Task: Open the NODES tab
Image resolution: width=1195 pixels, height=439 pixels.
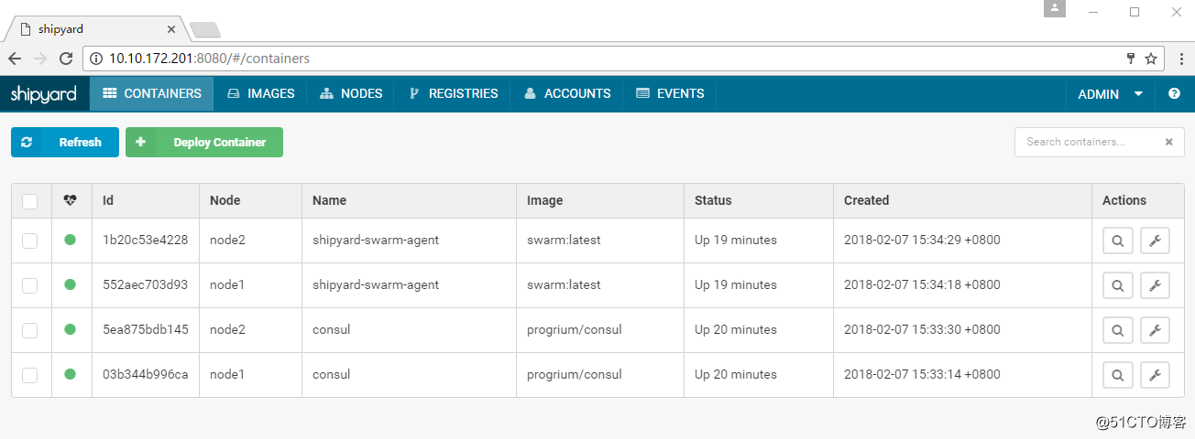Action: [351, 93]
